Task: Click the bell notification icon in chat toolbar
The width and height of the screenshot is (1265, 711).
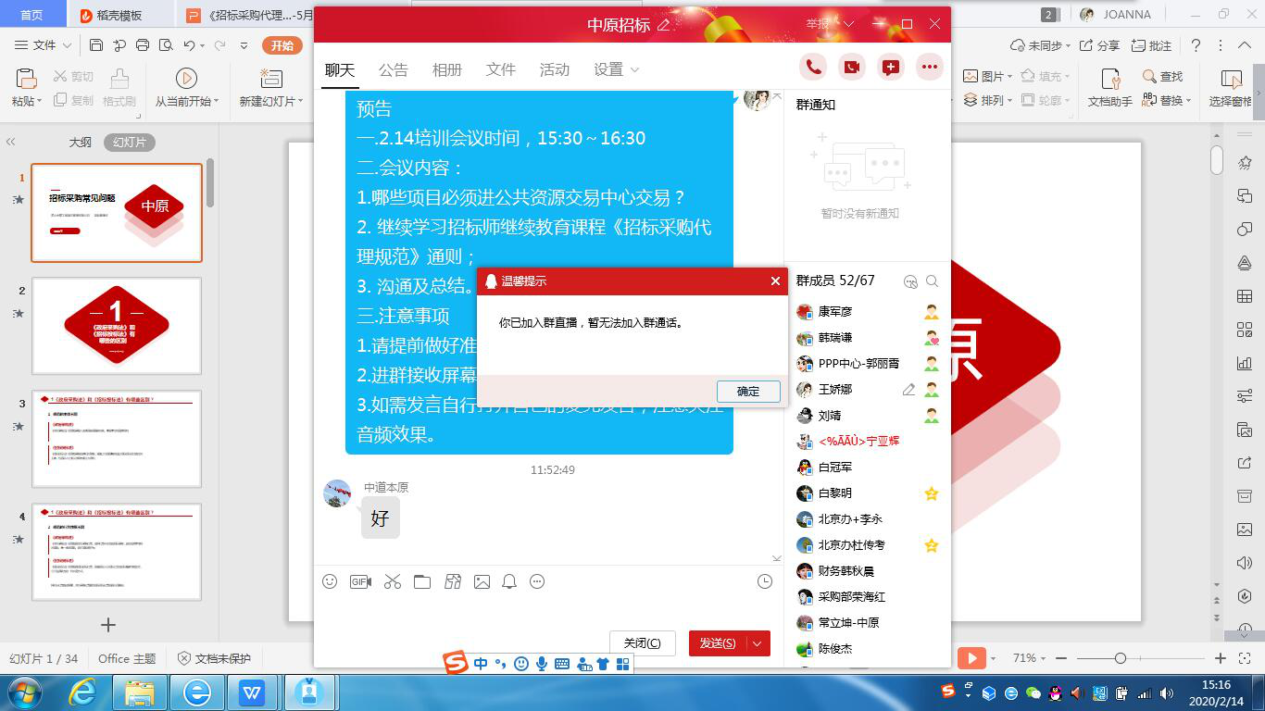Action: (x=509, y=581)
